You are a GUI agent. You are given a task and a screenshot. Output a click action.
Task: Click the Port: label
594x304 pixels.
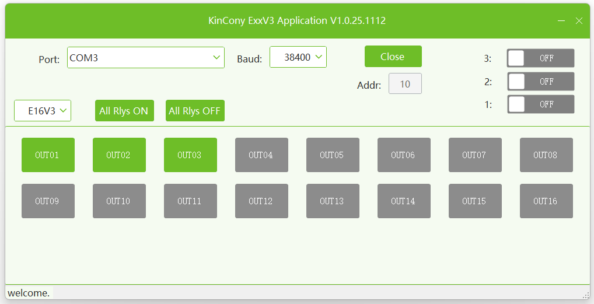point(49,60)
